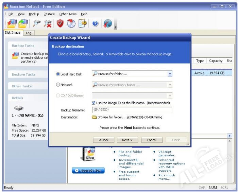Click the create disk image toolbar icon
Image resolution: width=238 pixels, height=192 pixels.
[x=12, y=23]
